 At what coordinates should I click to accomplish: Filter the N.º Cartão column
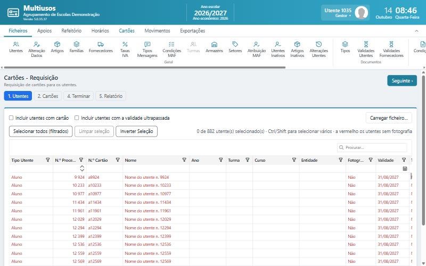click(x=118, y=160)
